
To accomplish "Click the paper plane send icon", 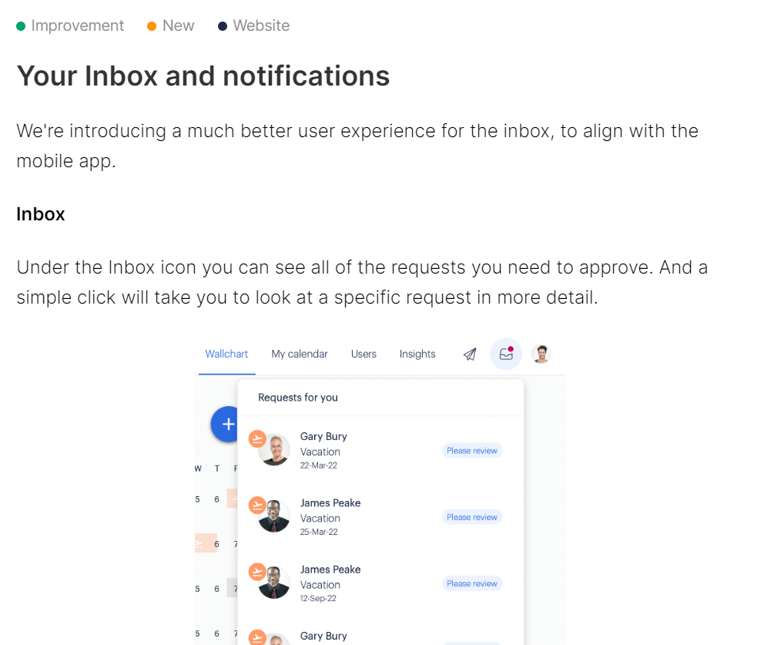I will (x=470, y=354).
